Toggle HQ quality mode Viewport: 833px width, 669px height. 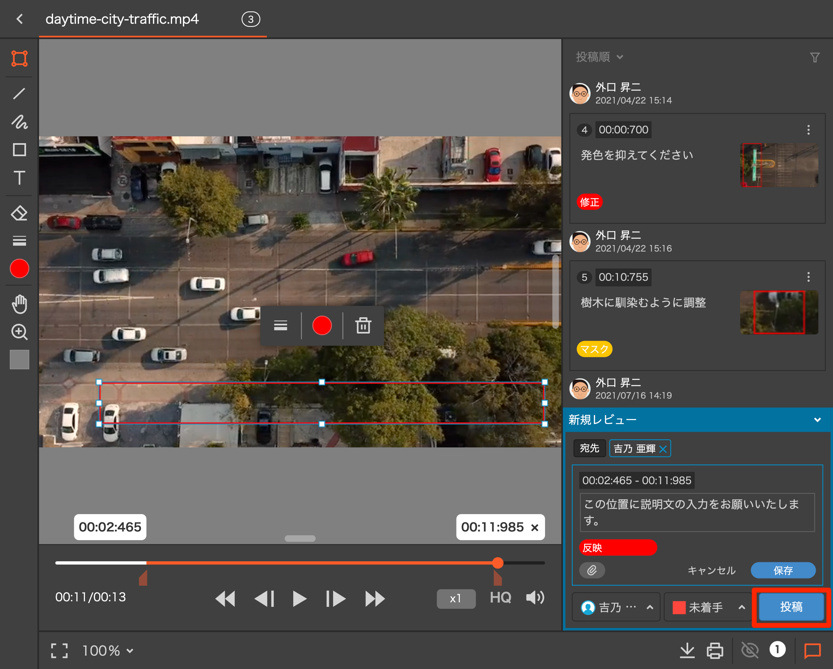pyautogui.click(x=500, y=598)
